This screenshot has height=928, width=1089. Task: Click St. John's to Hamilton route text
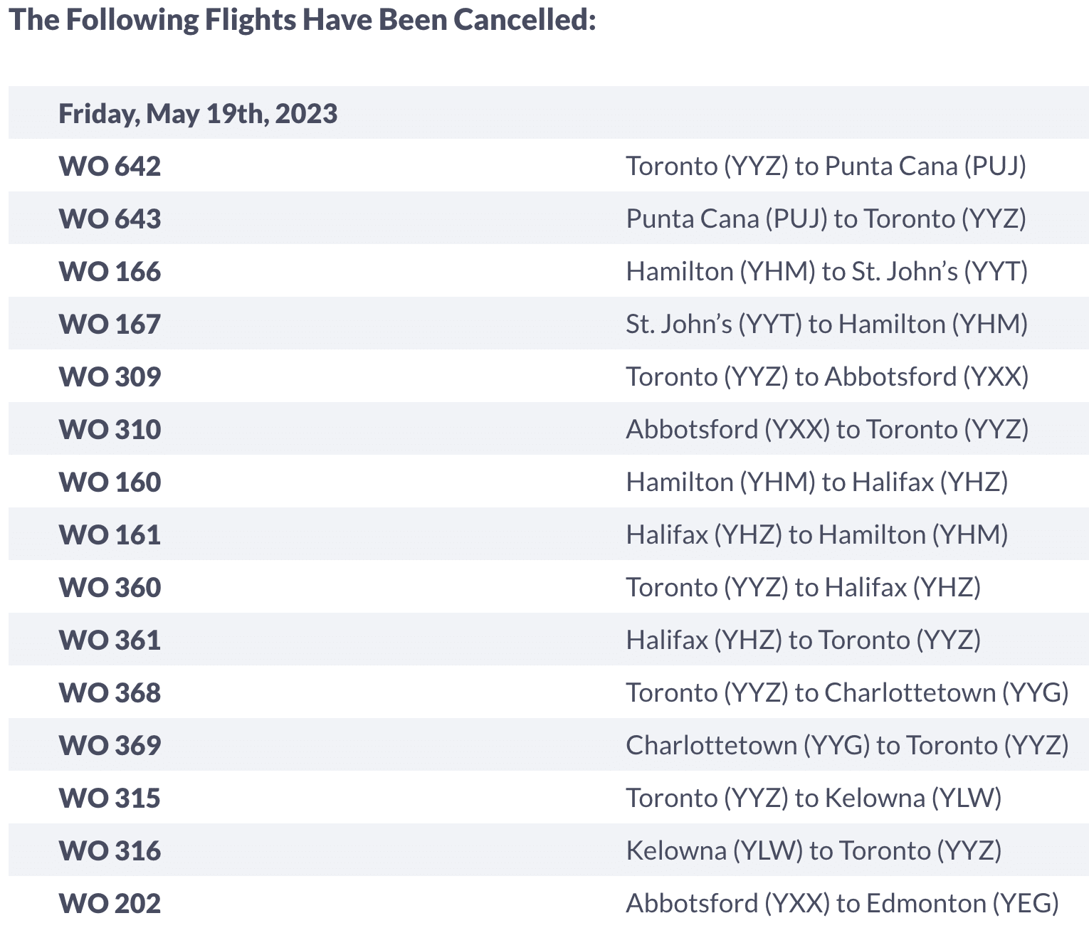[x=826, y=324]
